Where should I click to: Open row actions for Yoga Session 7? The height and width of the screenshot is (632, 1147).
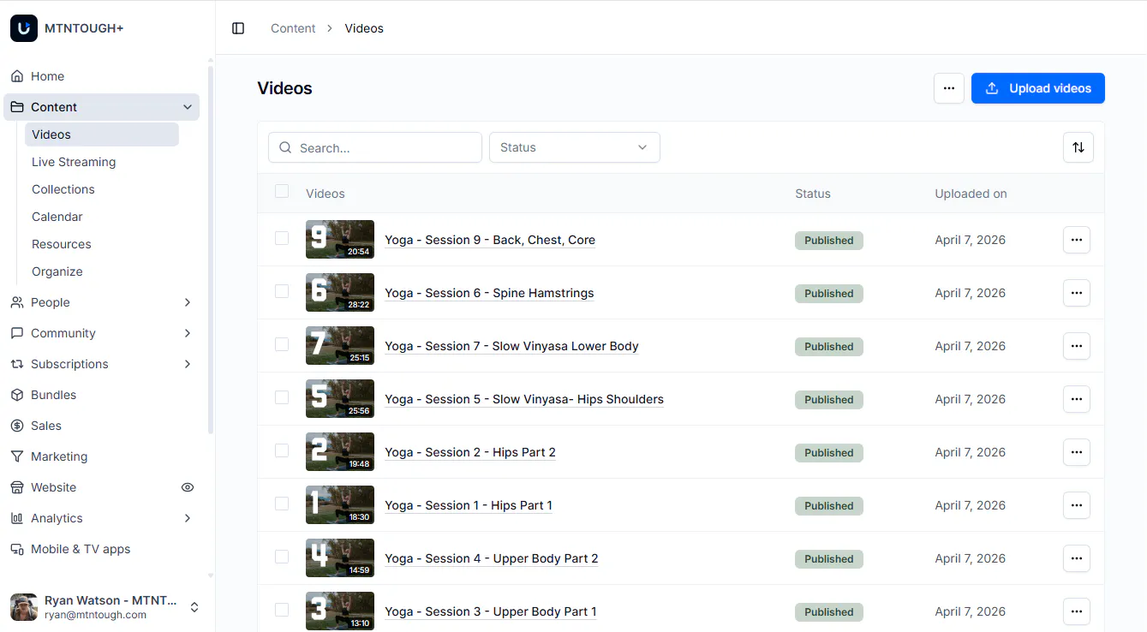pos(1077,346)
